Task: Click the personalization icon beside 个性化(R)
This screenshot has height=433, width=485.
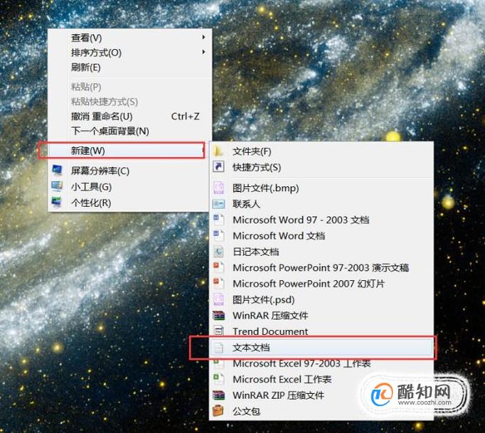Action: (57, 203)
